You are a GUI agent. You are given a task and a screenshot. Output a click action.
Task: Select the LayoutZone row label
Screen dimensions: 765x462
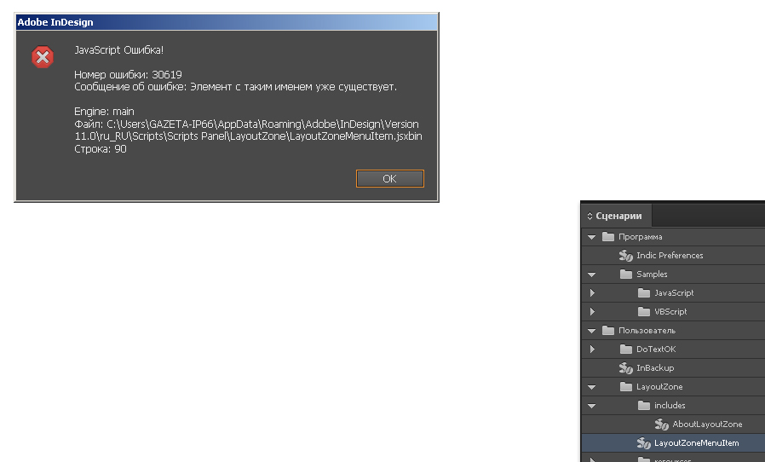(x=659, y=387)
